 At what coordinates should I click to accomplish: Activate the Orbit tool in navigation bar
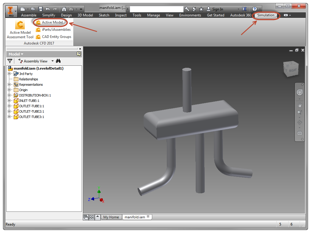click(299, 122)
